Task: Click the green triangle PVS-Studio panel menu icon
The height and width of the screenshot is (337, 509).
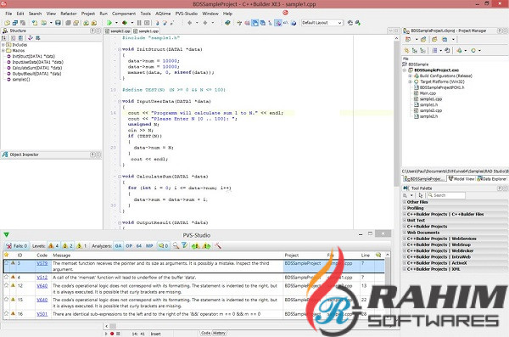Action: pyautogui.click(x=6, y=234)
